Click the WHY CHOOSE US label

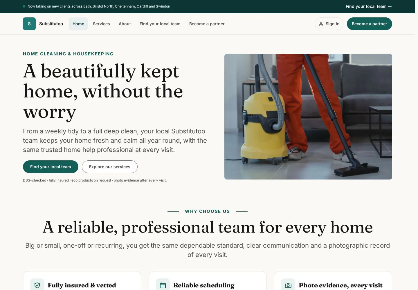coord(208,211)
